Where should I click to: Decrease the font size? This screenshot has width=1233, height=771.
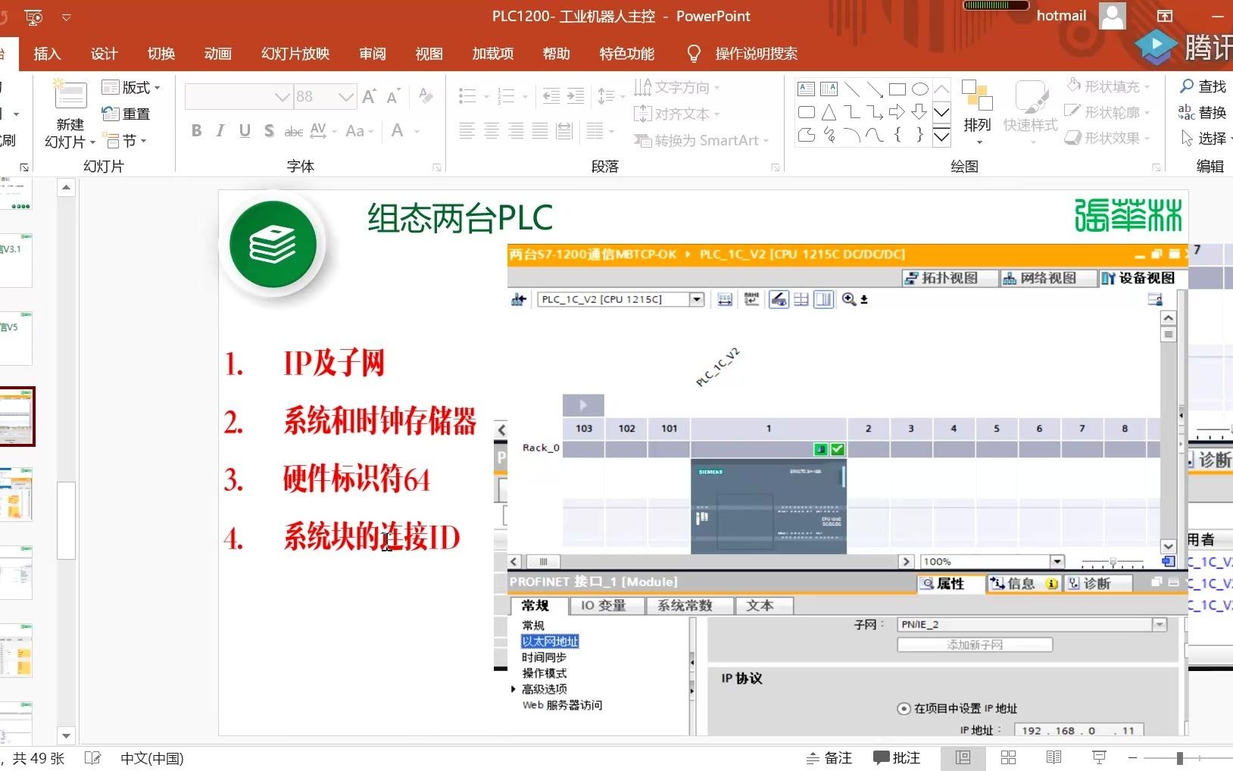393,97
